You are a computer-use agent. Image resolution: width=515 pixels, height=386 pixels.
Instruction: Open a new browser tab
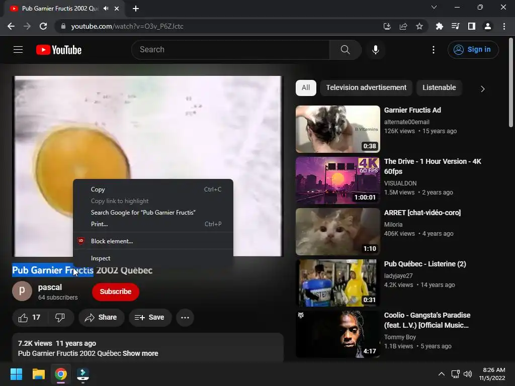point(136,9)
